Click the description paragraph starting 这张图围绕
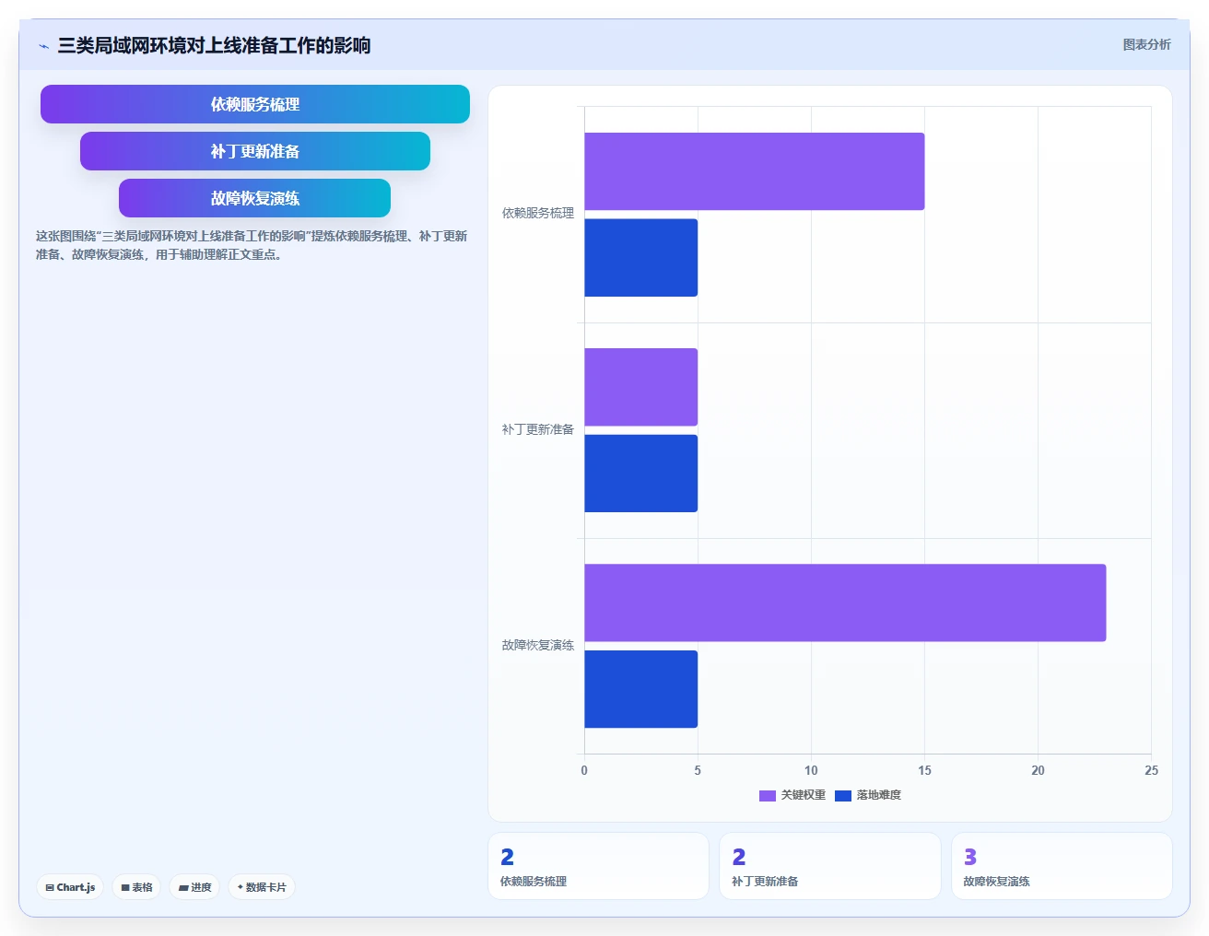 252,245
